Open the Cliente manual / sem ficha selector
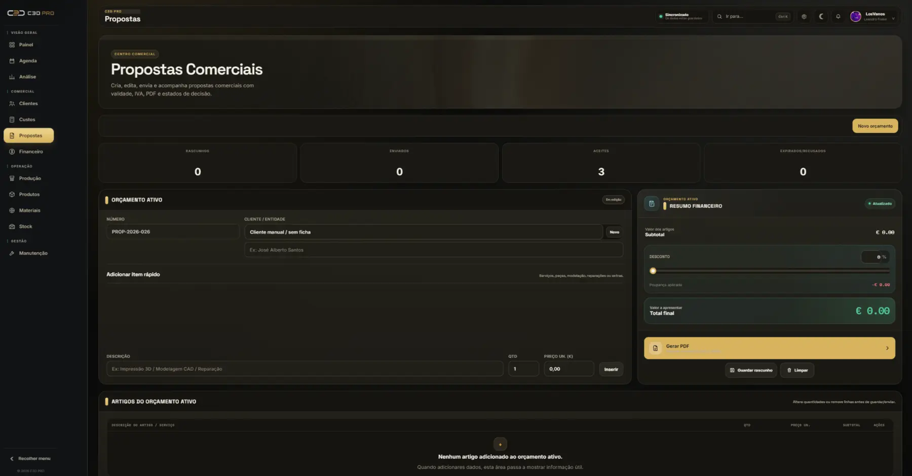Viewport: 912px width, 476px height. [424, 232]
